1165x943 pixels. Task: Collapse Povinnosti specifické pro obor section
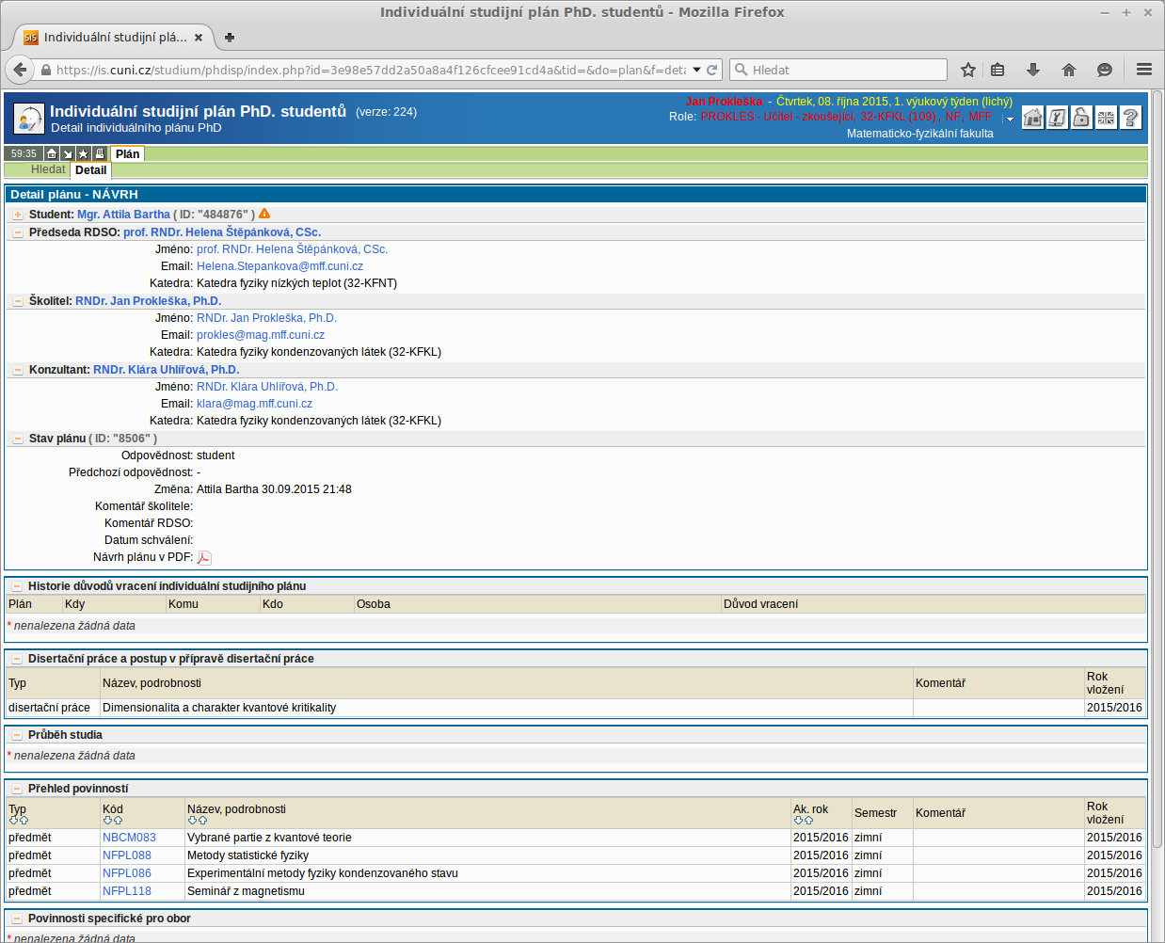pyautogui.click(x=17, y=919)
